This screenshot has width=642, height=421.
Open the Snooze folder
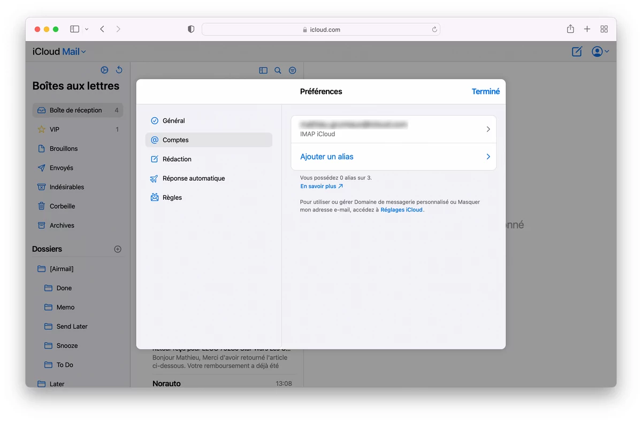tap(78, 346)
